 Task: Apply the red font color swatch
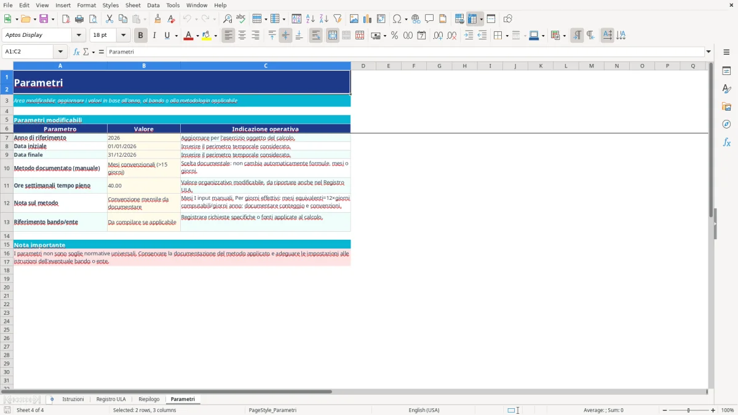coord(188,36)
